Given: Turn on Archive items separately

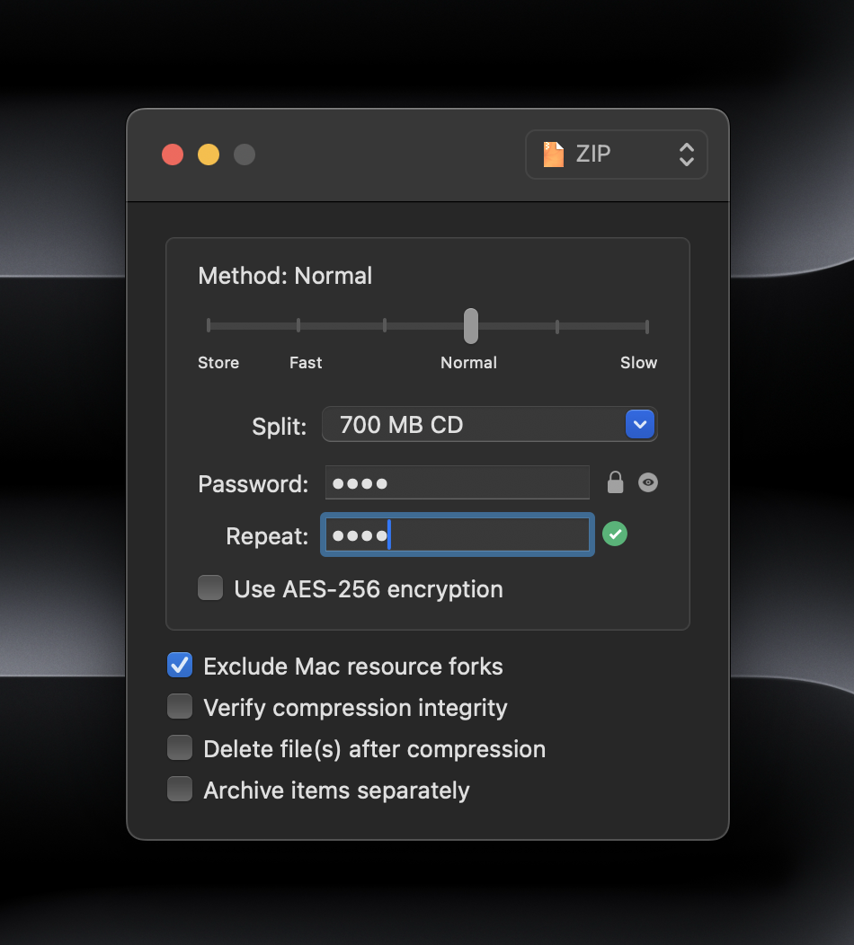Looking at the screenshot, I should click(180, 790).
